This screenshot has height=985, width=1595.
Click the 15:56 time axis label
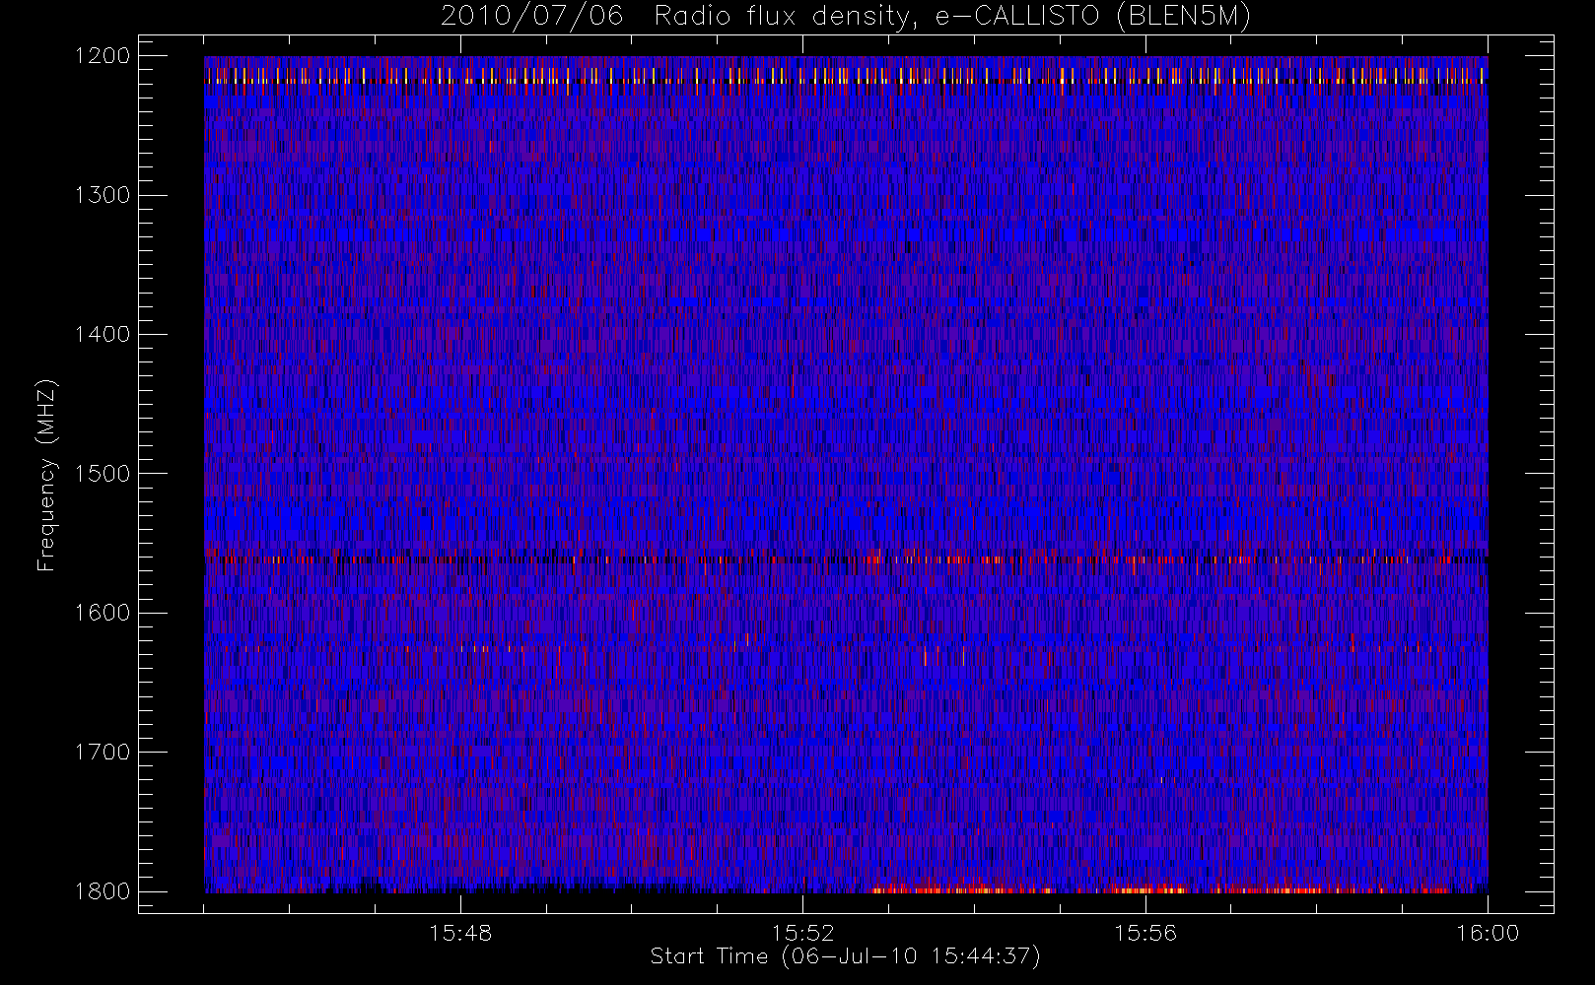[1145, 933]
